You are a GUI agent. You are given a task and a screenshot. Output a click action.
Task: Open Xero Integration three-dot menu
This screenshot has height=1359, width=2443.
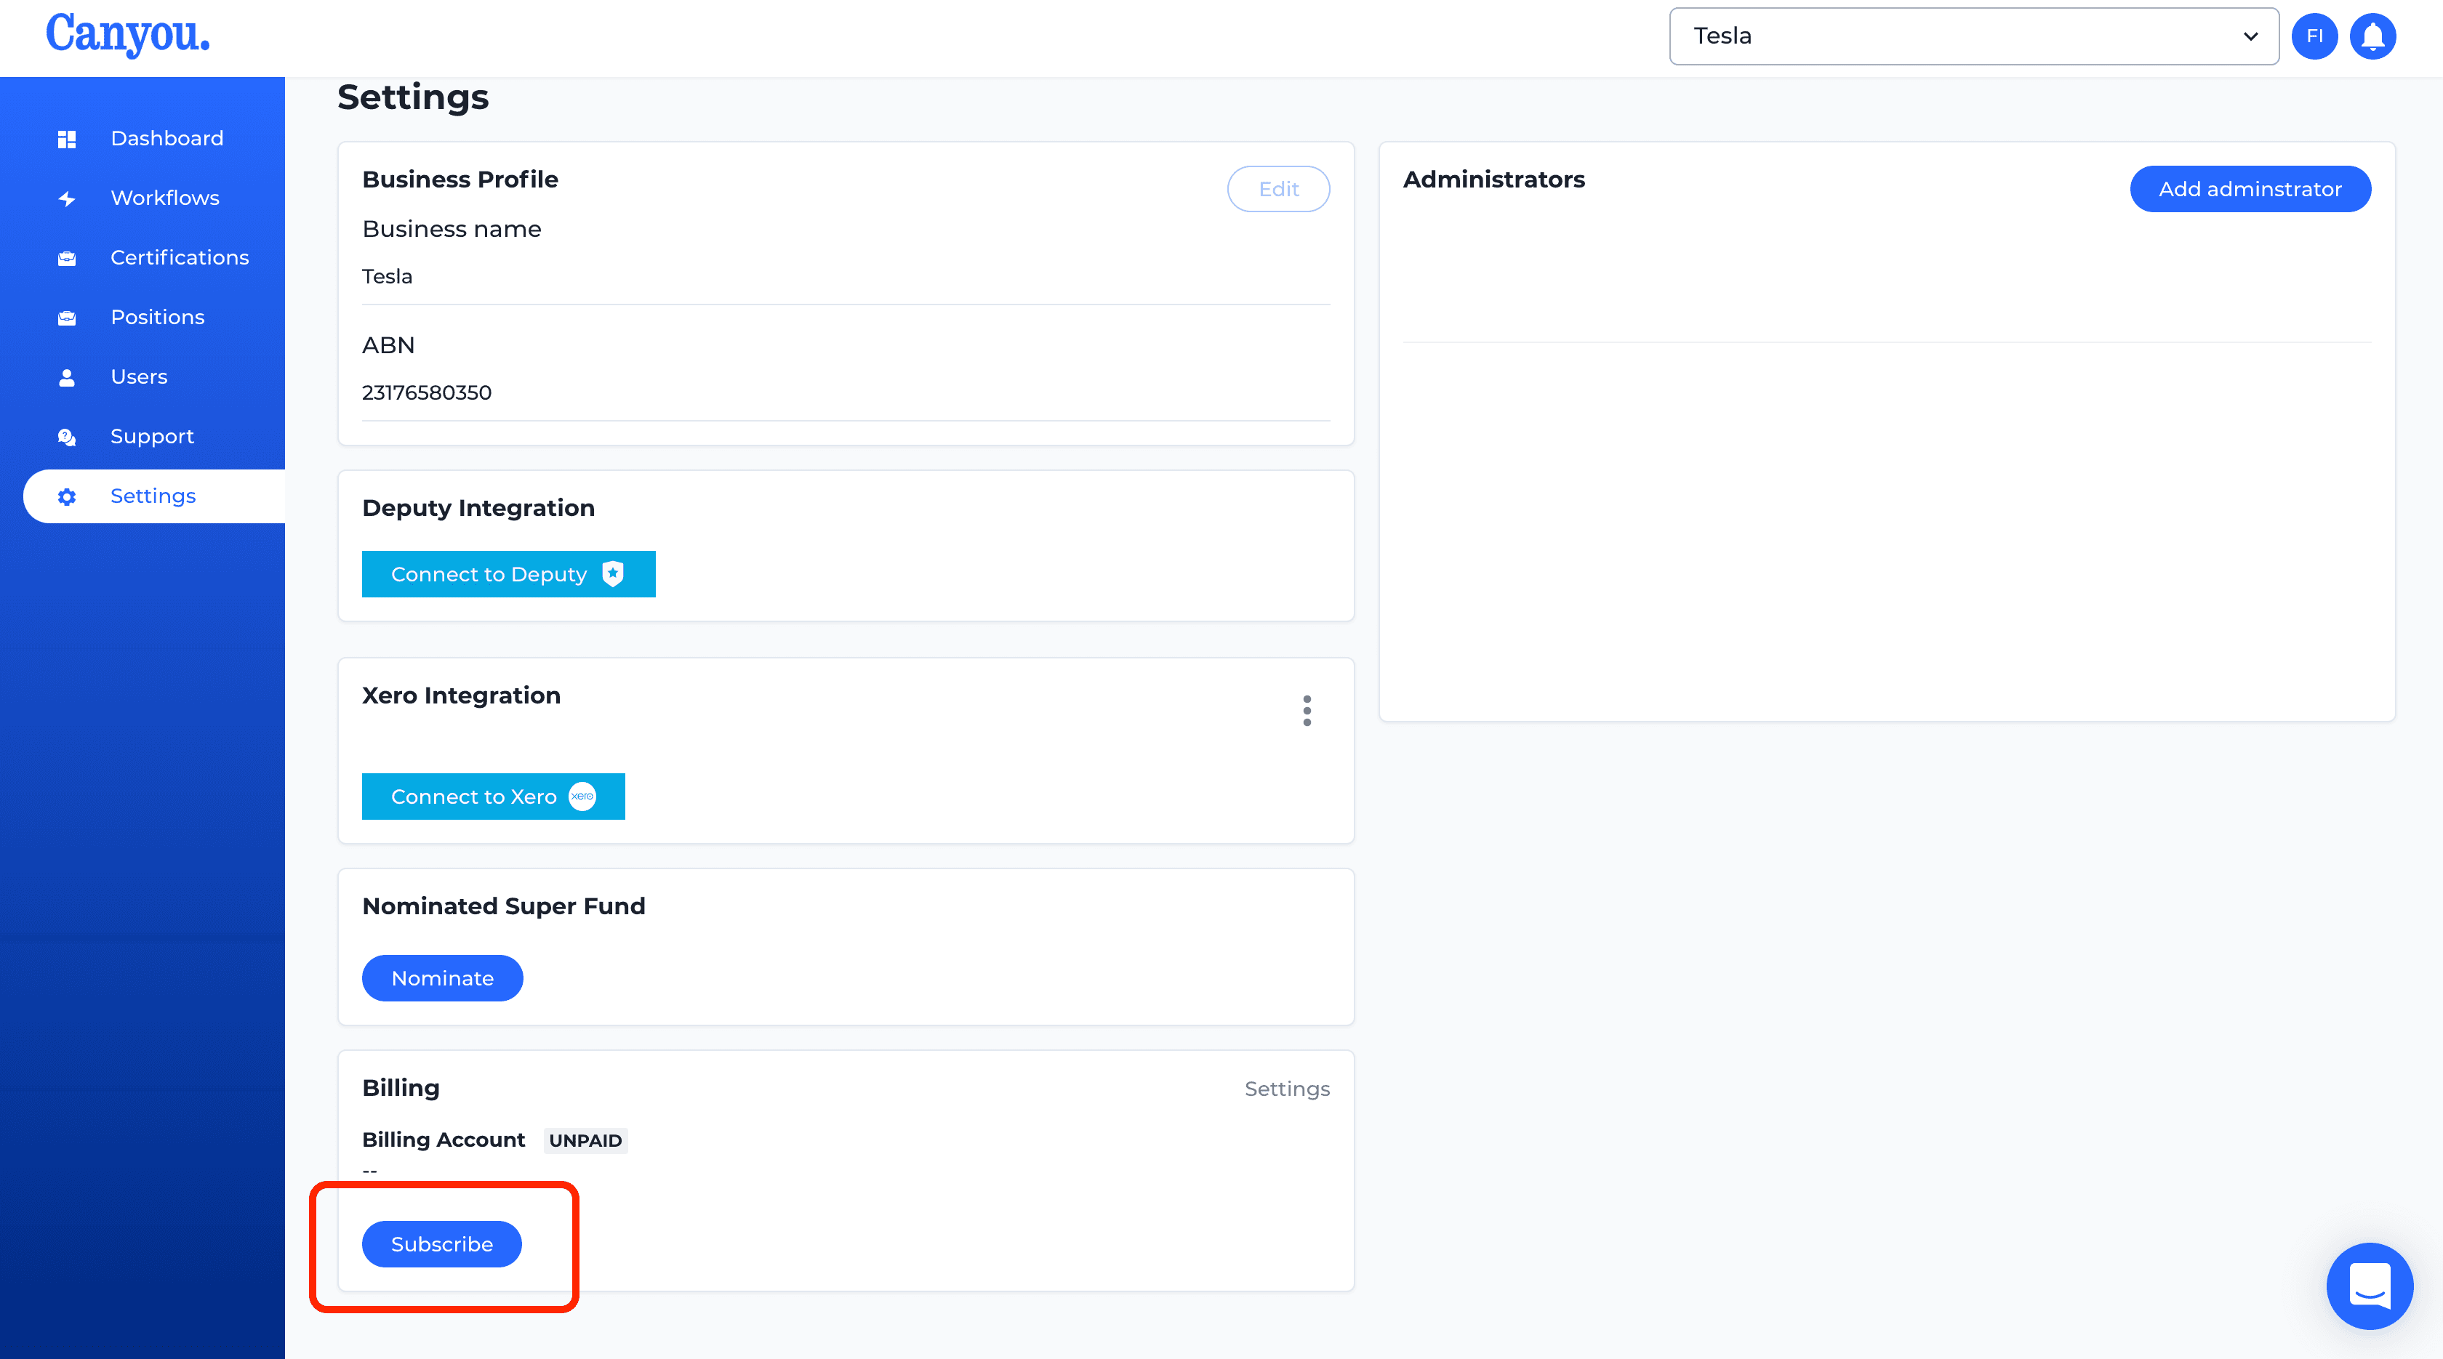(x=1307, y=711)
